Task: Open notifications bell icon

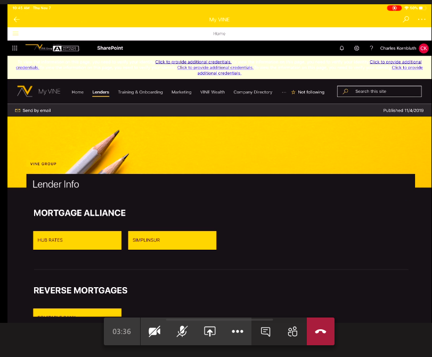Action: pyautogui.click(x=341, y=48)
